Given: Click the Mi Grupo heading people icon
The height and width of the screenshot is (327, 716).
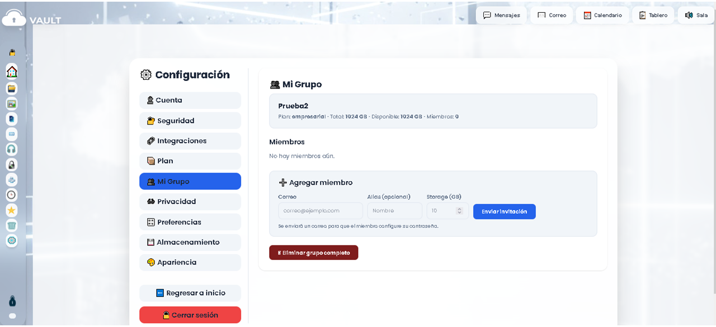Looking at the screenshot, I should [x=275, y=85].
